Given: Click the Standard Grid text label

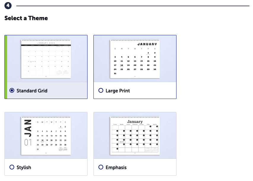Looking at the screenshot, I should point(32,91).
